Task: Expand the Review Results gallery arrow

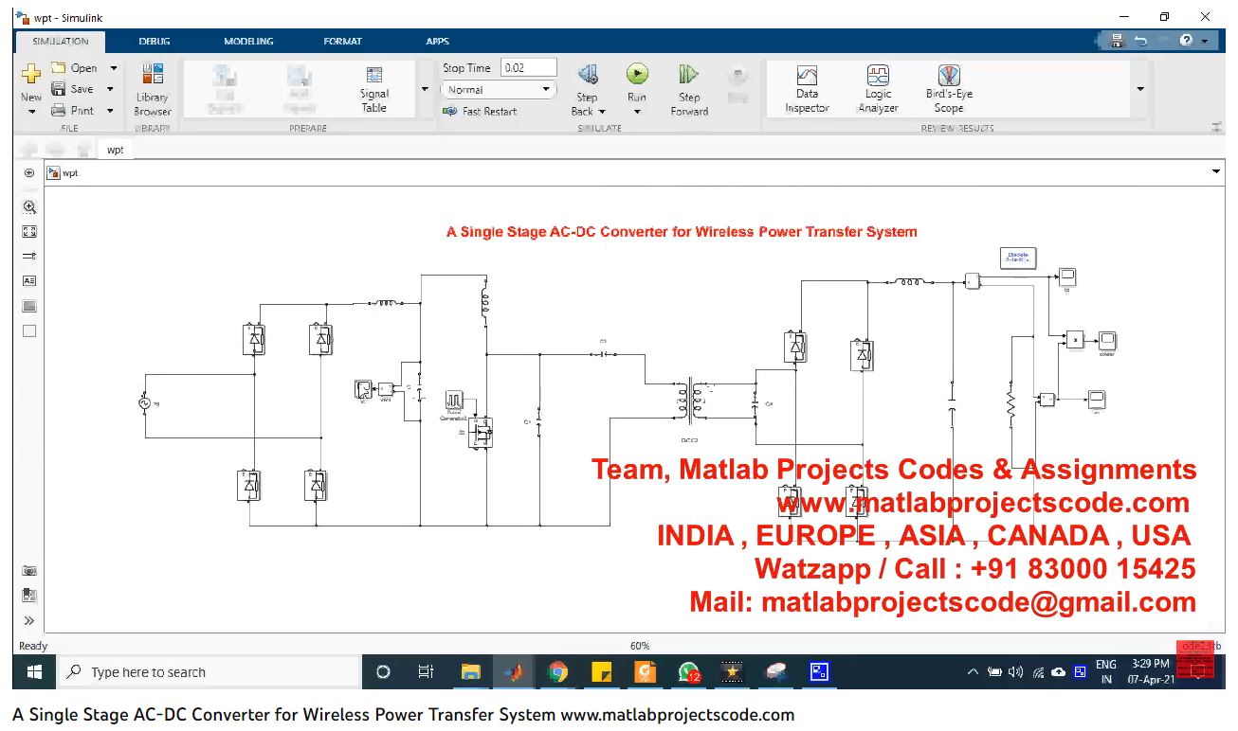Action: pyautogui.click(x=1139, y=89)
